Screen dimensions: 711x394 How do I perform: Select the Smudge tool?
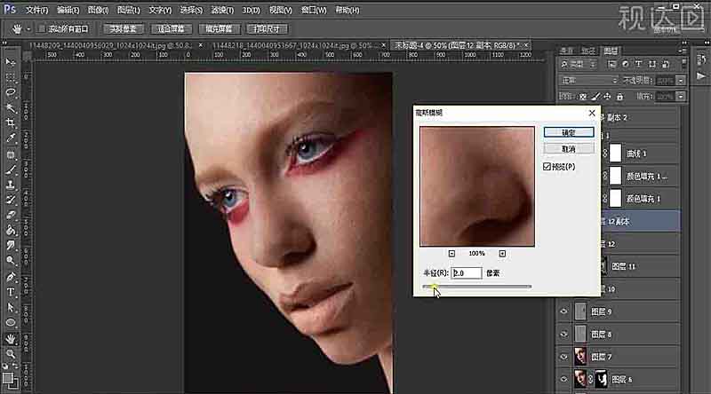click(x=11, y=246)
